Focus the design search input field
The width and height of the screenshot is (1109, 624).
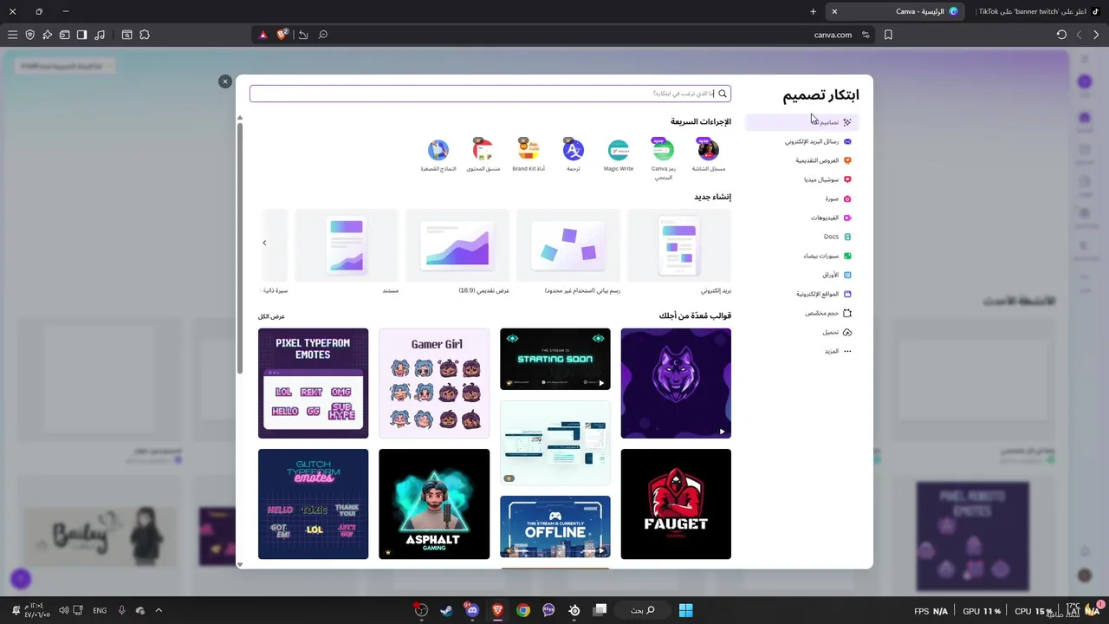point(490,94)
